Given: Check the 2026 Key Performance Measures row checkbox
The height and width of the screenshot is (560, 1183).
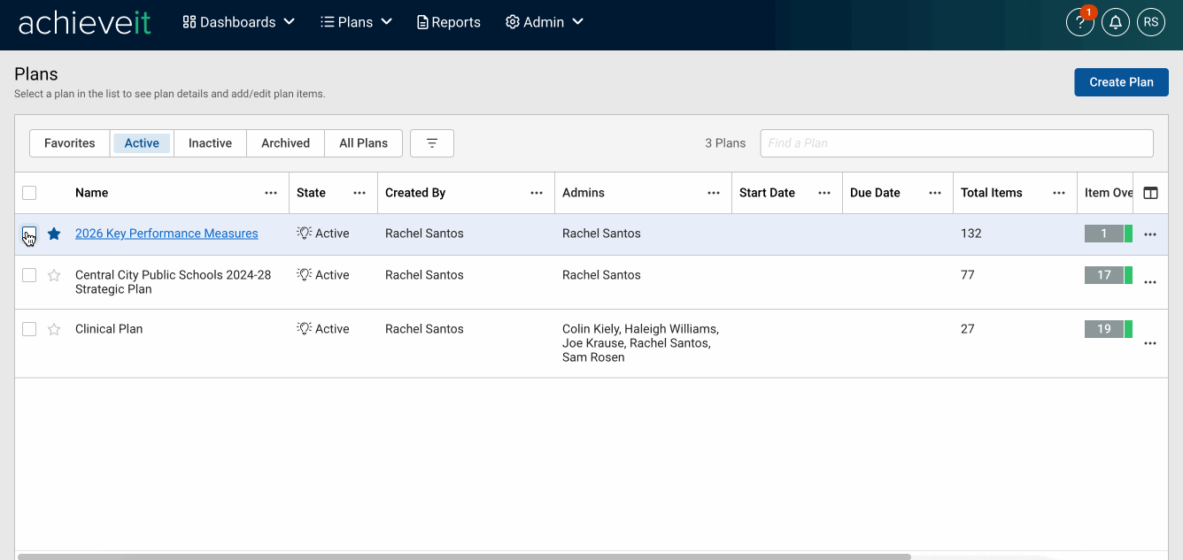Looking at the screenshot, I should (x=29, y=234).
